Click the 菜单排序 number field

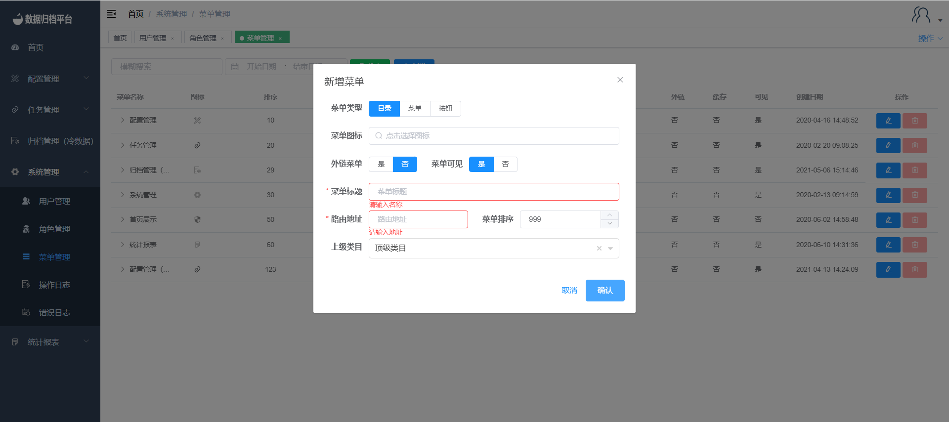click(561, 219)
